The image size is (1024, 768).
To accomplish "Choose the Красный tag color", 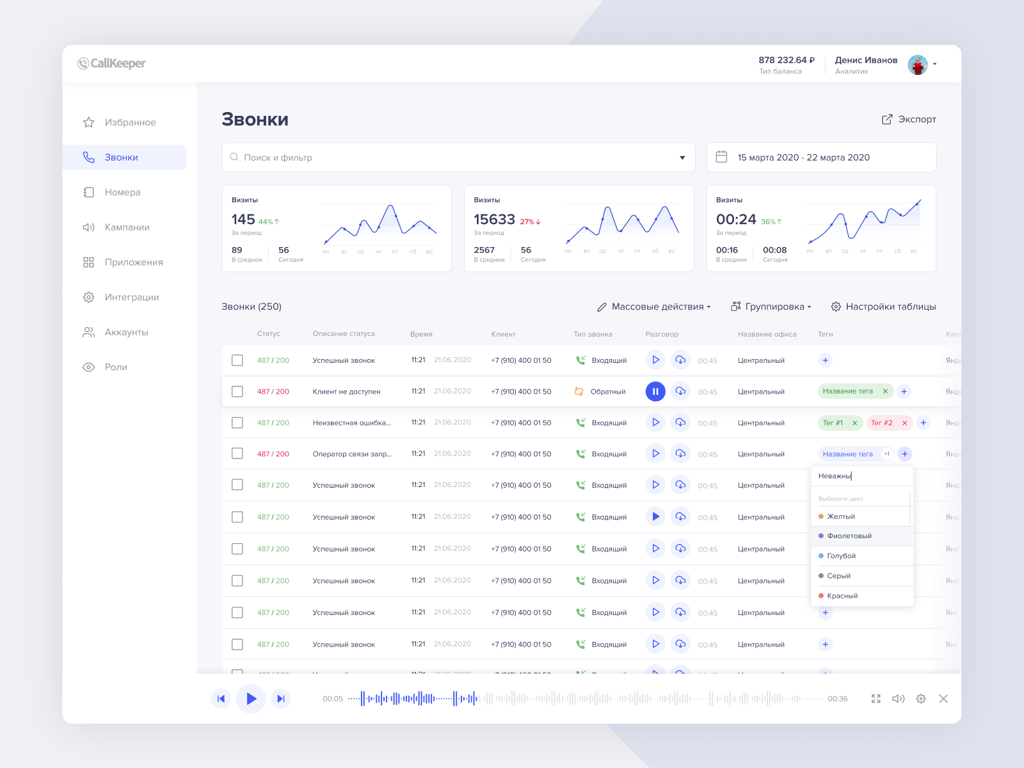I will click(x=841, y=595).
